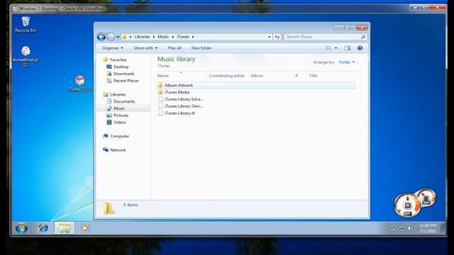Click the search magnifier icon
This screenshot has height=255, width=454.
[363, 37]
